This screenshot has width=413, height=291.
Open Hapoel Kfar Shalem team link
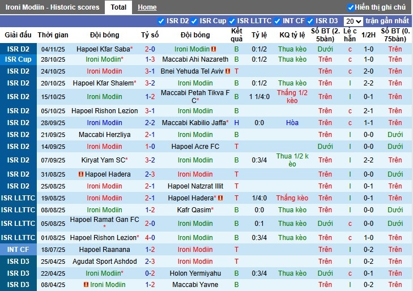[103, 83]
